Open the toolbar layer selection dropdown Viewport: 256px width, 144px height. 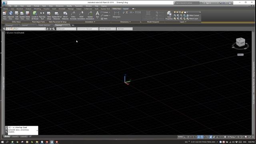click(x=26, y=29)
